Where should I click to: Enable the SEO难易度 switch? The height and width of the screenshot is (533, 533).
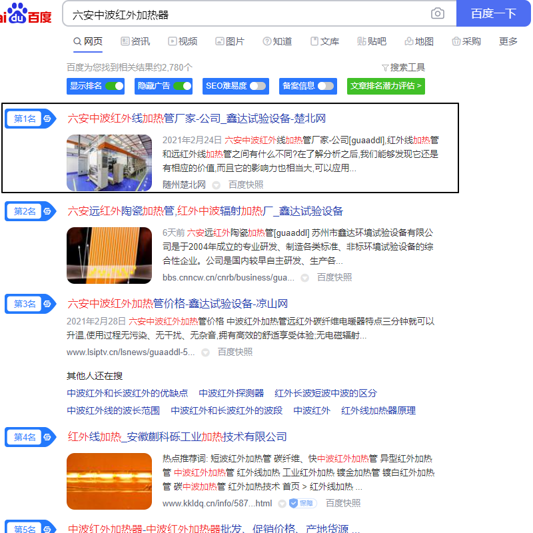pos(258,86)
